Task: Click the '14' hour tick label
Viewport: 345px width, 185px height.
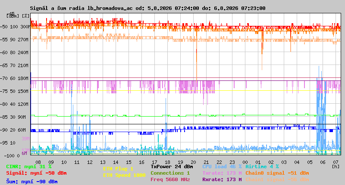Action: [116, 162]
